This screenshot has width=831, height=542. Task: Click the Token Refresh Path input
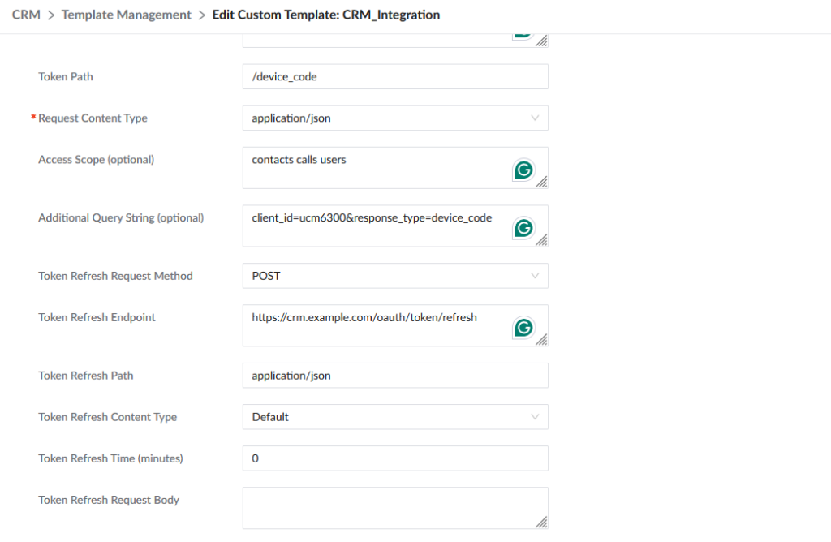[395, 376]
